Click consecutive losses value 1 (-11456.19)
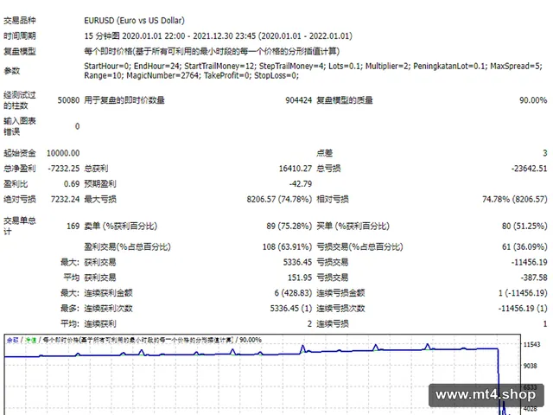 coord(523,293)
